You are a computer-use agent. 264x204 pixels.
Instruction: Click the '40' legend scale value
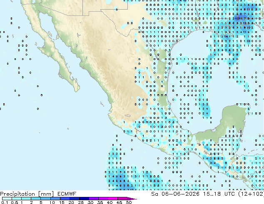(x=110, y=202)
